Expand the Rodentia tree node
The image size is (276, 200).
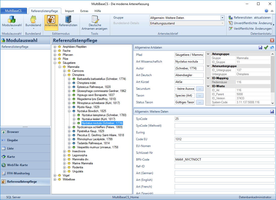coord(65,167)
